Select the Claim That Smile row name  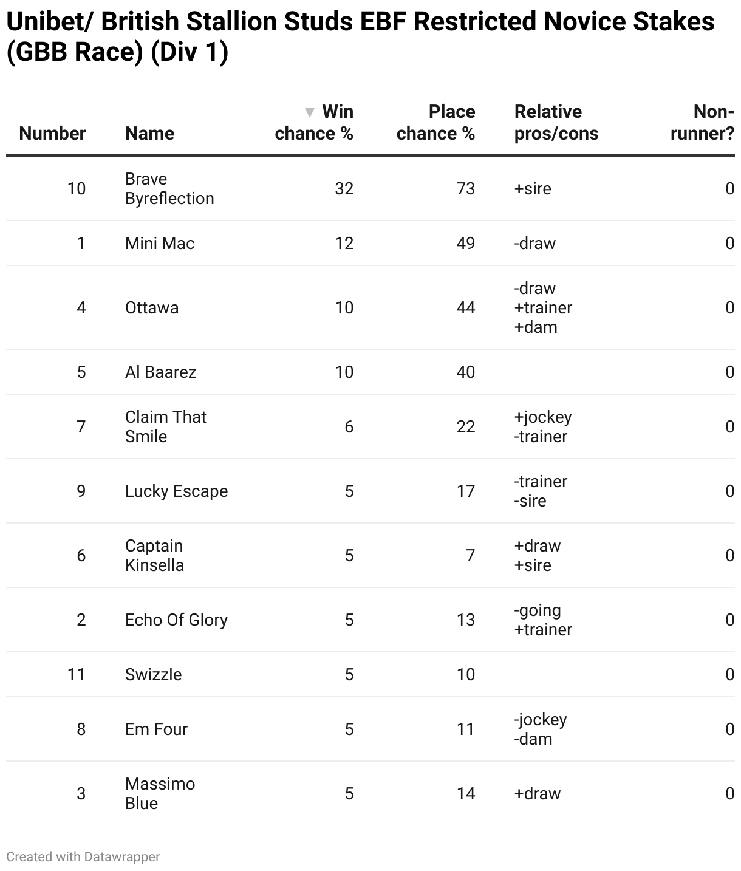[166, 427]
